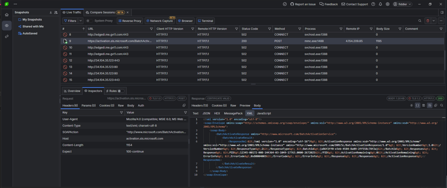
Task: Click the Reverse Proxy button
Action: [129, 21]
